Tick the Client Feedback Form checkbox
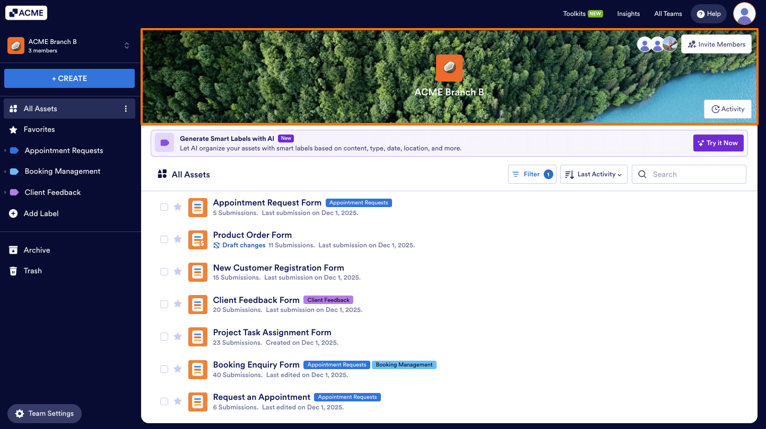Screen dimensions: 766x429 point(164,304)
